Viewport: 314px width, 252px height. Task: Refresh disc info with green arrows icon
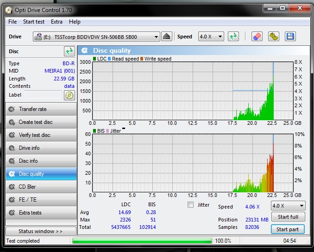69,51
